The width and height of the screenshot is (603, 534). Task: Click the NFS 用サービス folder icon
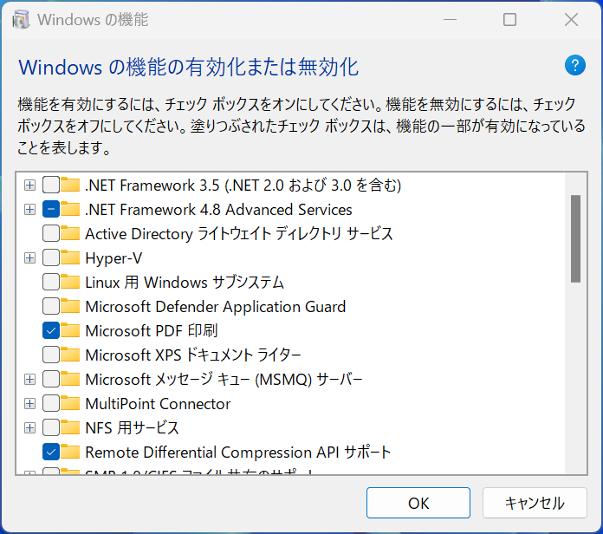pyautogui.click(x=71, y=428)
